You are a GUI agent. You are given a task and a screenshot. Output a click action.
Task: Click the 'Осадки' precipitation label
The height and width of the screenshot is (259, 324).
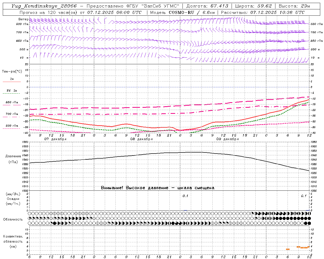click(13, 199)
